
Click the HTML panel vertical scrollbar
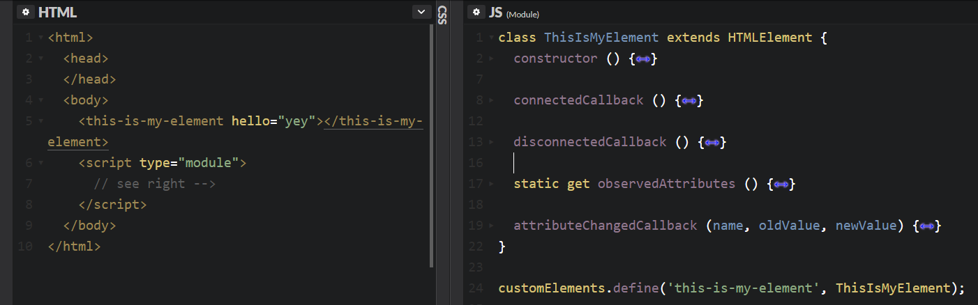[x=432, y=146]
